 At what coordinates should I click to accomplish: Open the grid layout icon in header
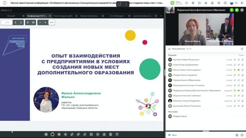[x=187, y=3]
